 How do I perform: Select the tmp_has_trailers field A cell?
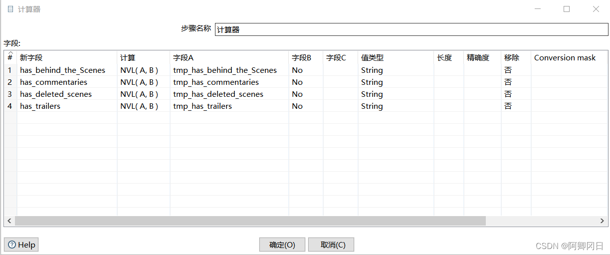tap(203, 106)
